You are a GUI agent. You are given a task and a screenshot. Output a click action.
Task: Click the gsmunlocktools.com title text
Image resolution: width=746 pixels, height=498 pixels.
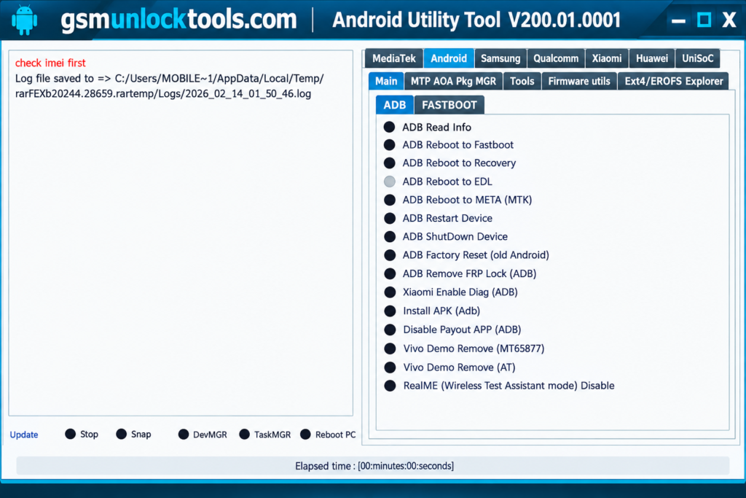(178, 20)
